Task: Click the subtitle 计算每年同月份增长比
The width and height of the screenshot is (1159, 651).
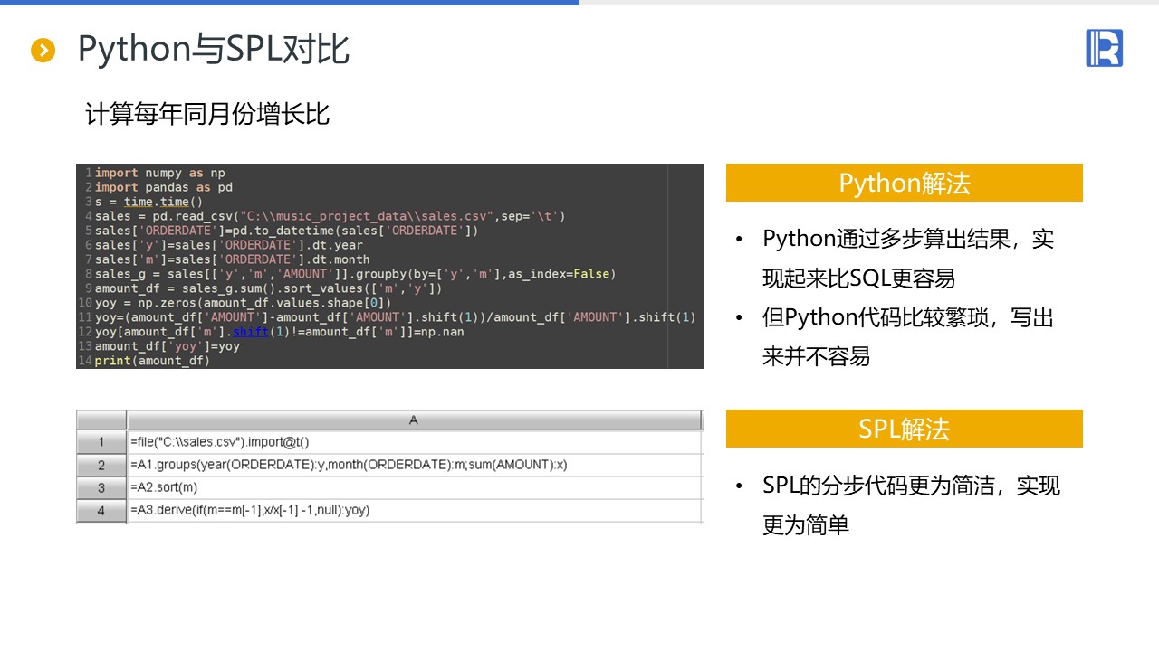Action: pyautogui.click(x=206, y=115)
